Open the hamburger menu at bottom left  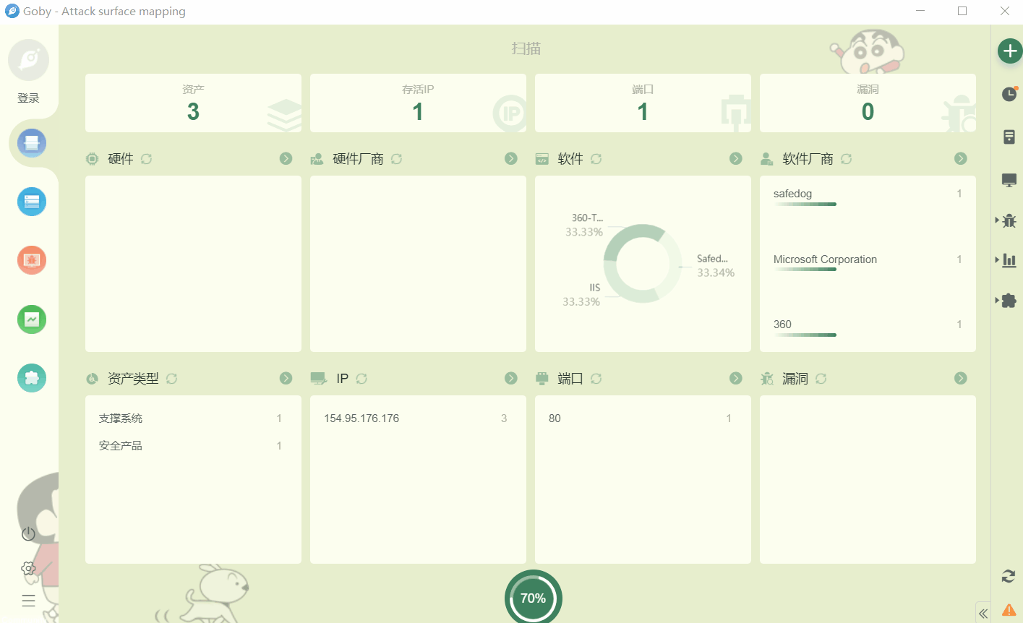pyautogui.click(x=28, y=601)
